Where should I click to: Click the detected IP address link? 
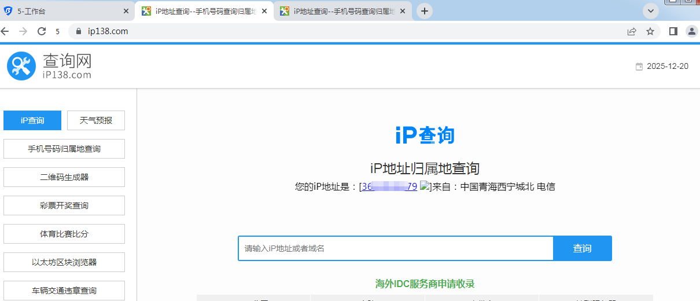coord(389,186)
